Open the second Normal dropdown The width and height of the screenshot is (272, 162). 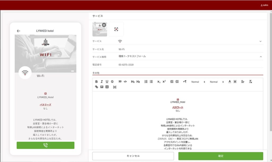click(x=217, y=82)
